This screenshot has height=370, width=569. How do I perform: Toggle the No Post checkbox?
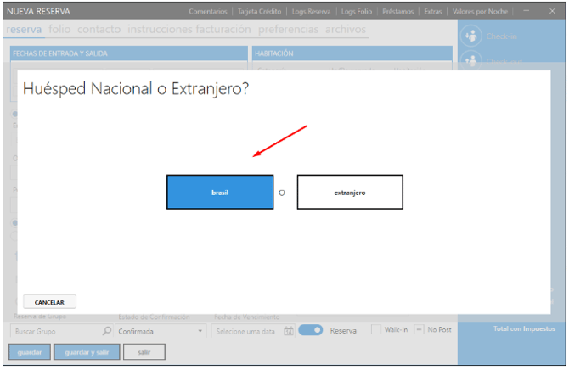[419, 330]
